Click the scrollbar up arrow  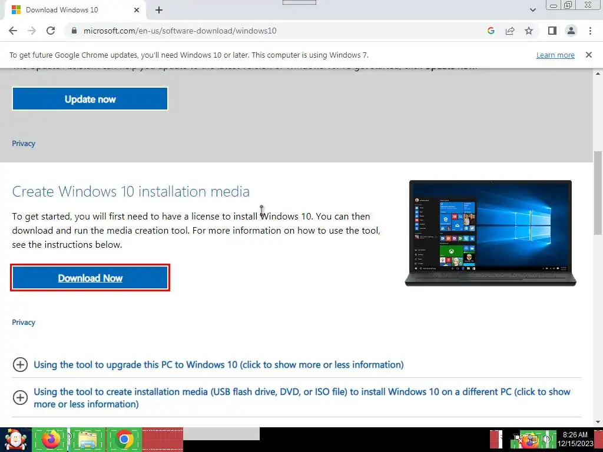598,74
